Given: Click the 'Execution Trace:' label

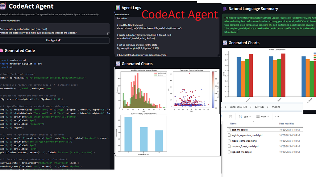Looking at the screenshot, I should (x=122, y=14).
